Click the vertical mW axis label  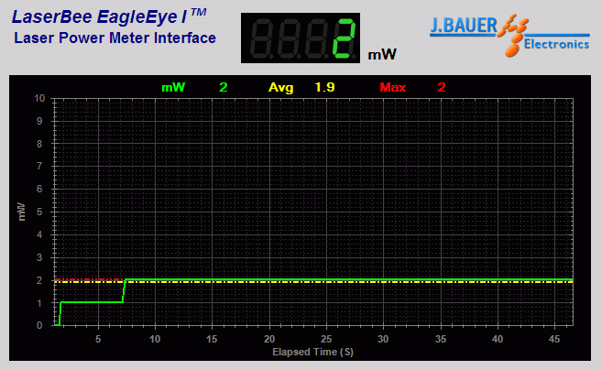click(x=20, y=212)
